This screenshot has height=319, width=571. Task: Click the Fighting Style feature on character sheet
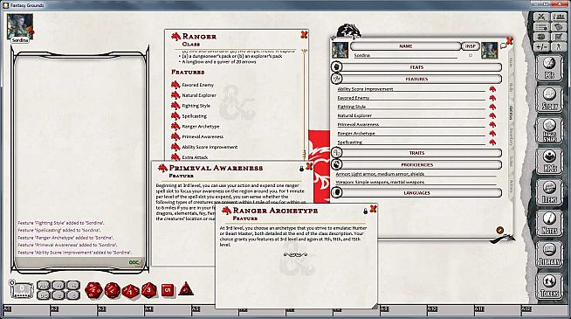[411, 107]
